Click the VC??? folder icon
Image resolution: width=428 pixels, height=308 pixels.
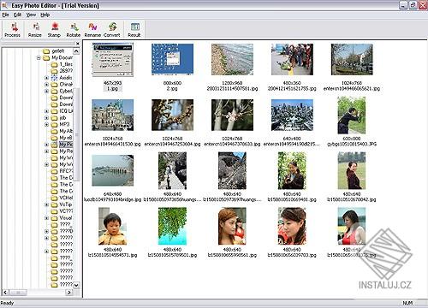(x=54, y=211)
